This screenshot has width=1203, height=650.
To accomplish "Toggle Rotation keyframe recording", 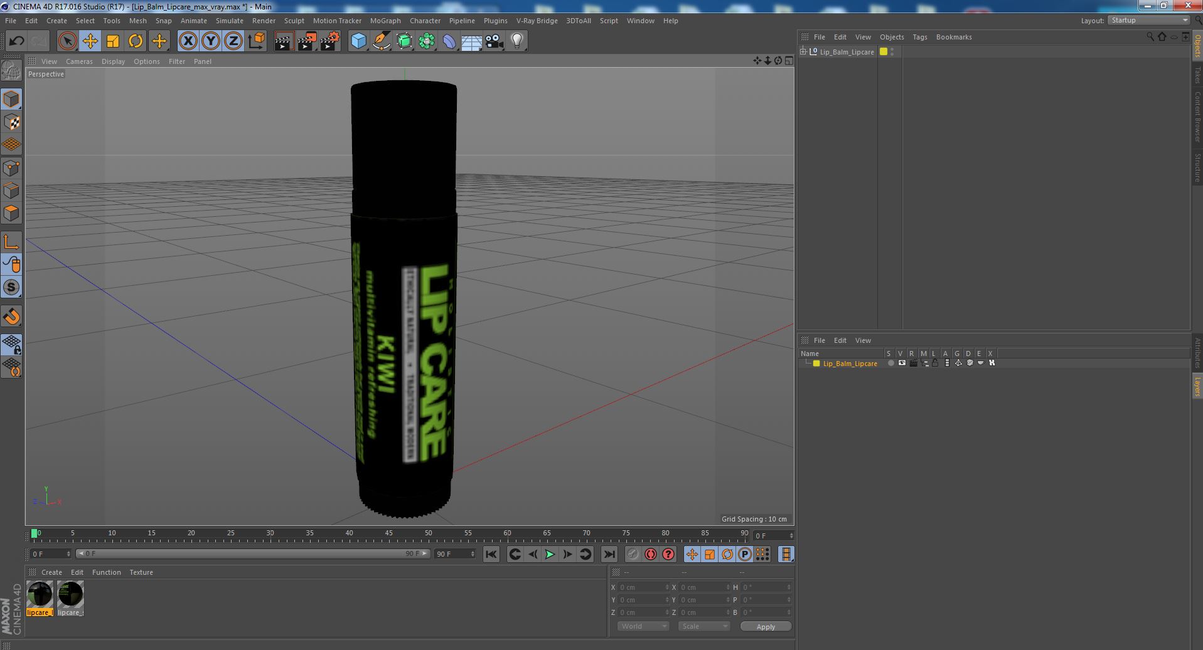I will pos(727,554).
